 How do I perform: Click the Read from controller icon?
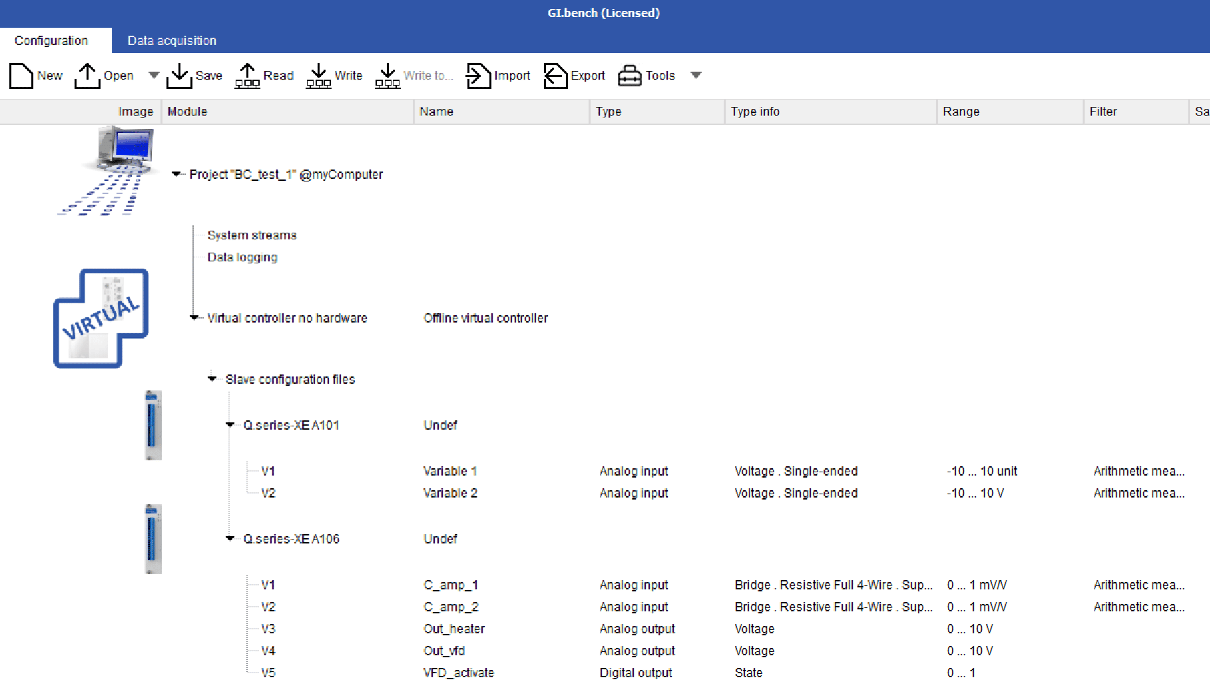click(x=247, y=75)
